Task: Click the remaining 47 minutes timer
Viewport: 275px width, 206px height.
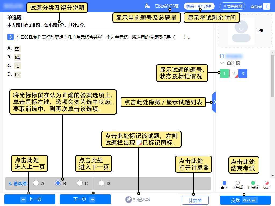Action: pos(199,6)
